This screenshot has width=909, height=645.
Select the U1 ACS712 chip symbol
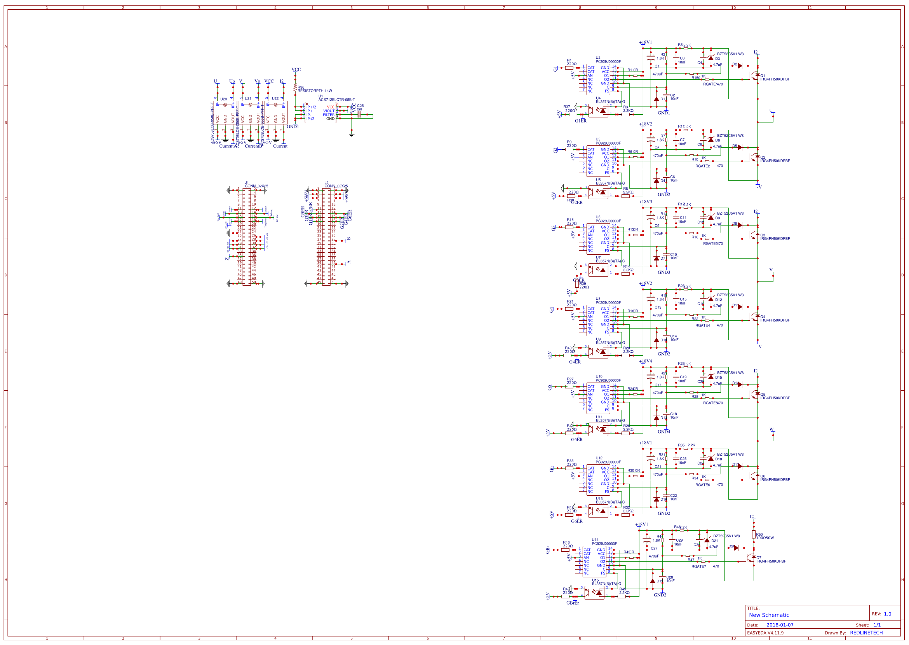pos(320,113)
